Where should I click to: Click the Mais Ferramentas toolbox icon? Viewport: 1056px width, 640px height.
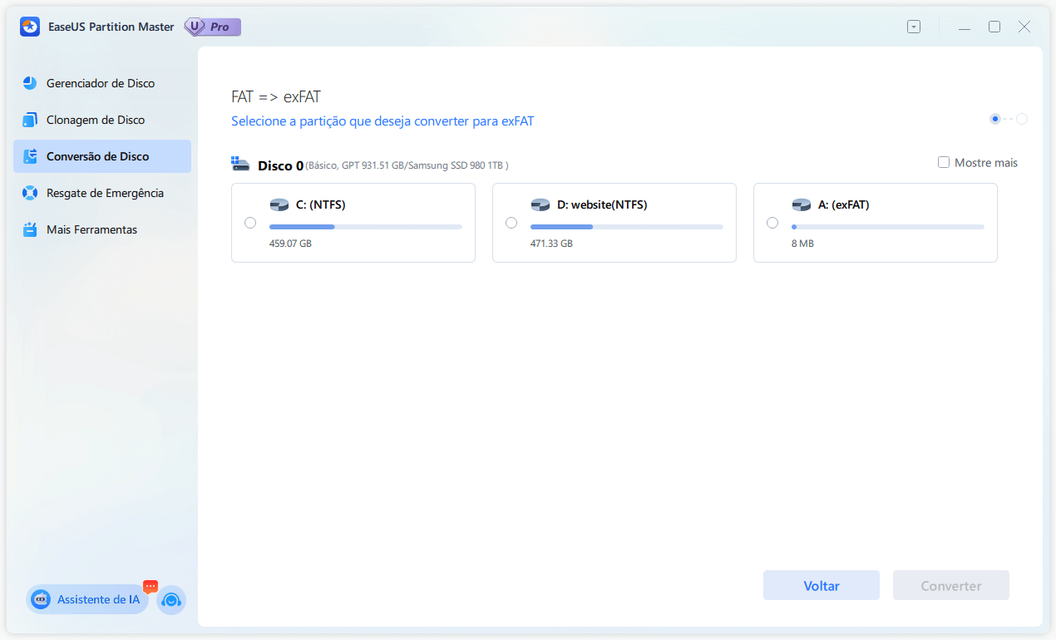pyautogui.click(x=30, y=229)
